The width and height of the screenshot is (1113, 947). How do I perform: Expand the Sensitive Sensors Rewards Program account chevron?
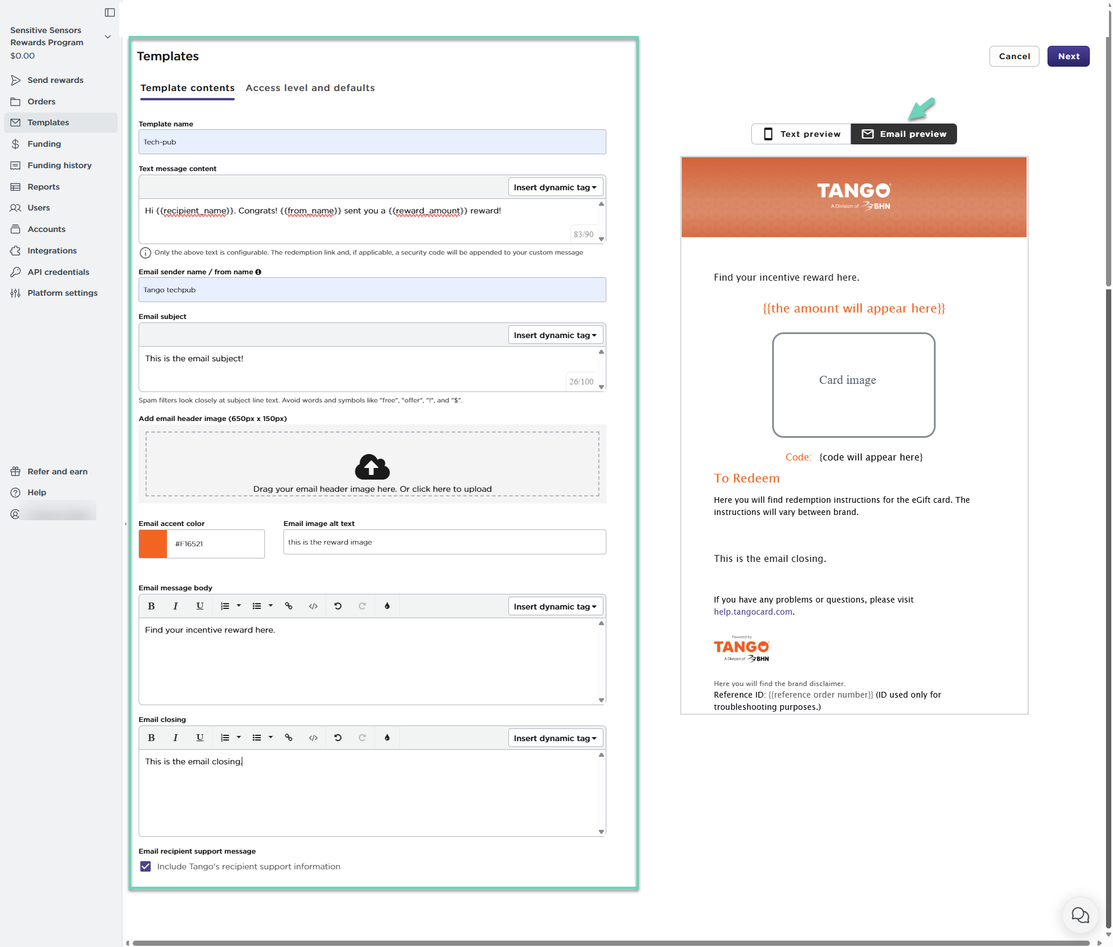108,37
